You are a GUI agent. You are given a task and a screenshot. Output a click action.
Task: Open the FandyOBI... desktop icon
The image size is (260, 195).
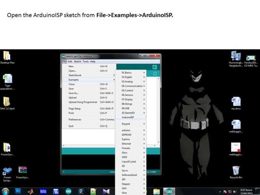coord(251,61)
